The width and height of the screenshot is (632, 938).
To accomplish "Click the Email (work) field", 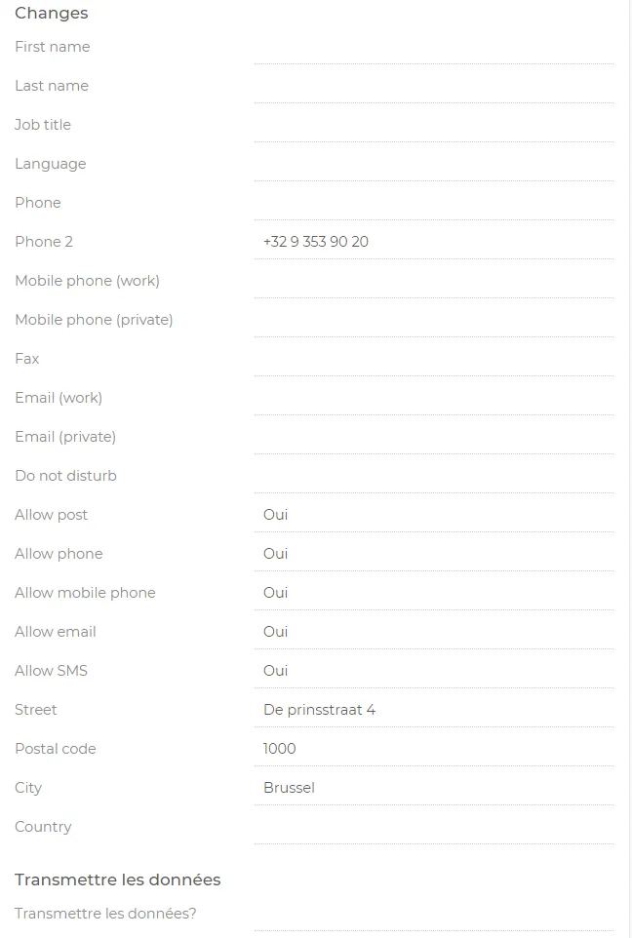I will 434,398.
